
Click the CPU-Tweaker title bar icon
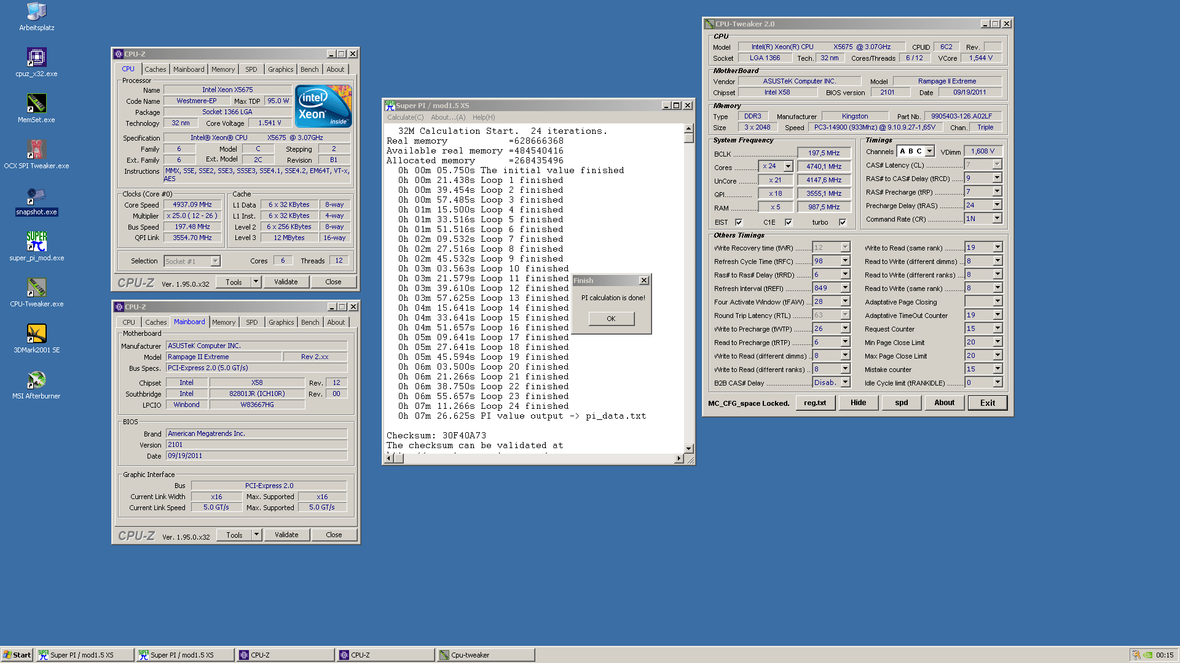(710, 24)
